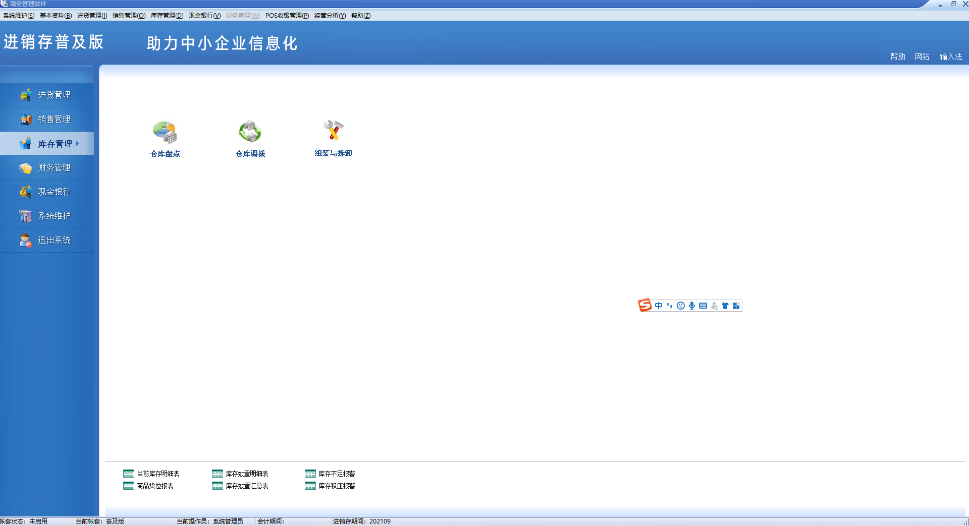Viewport: 969px width, 526px height.
Task: Select 现金银行 label in the sidebar
Action: (55, 192)
